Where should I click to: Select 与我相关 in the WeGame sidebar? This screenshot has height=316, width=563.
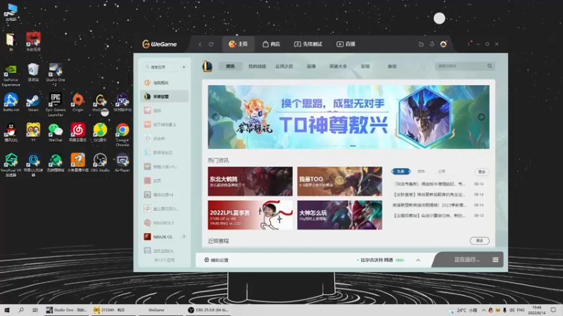[x=165, y=83]
